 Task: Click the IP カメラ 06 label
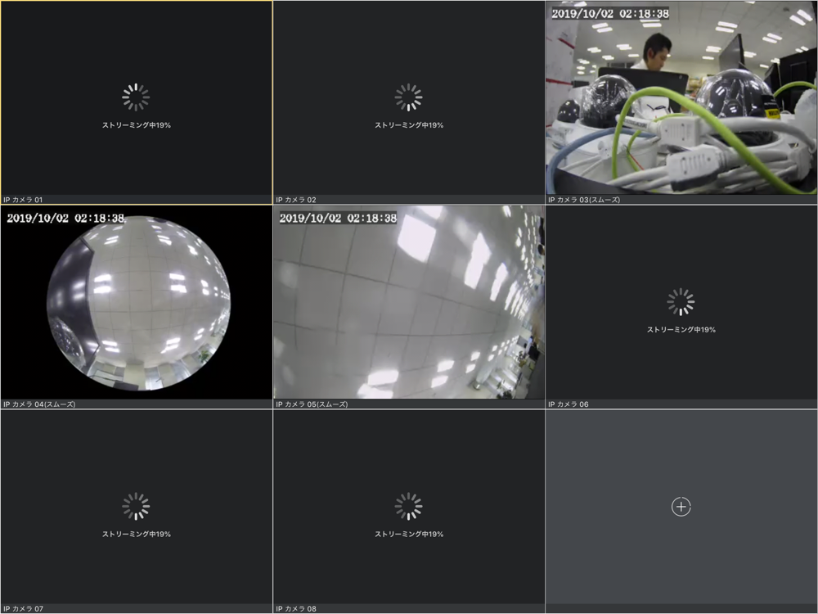point(569,404)
